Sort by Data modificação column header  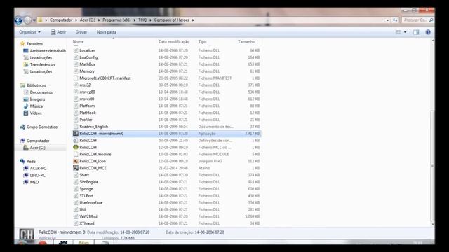click(x=174, y=42)
